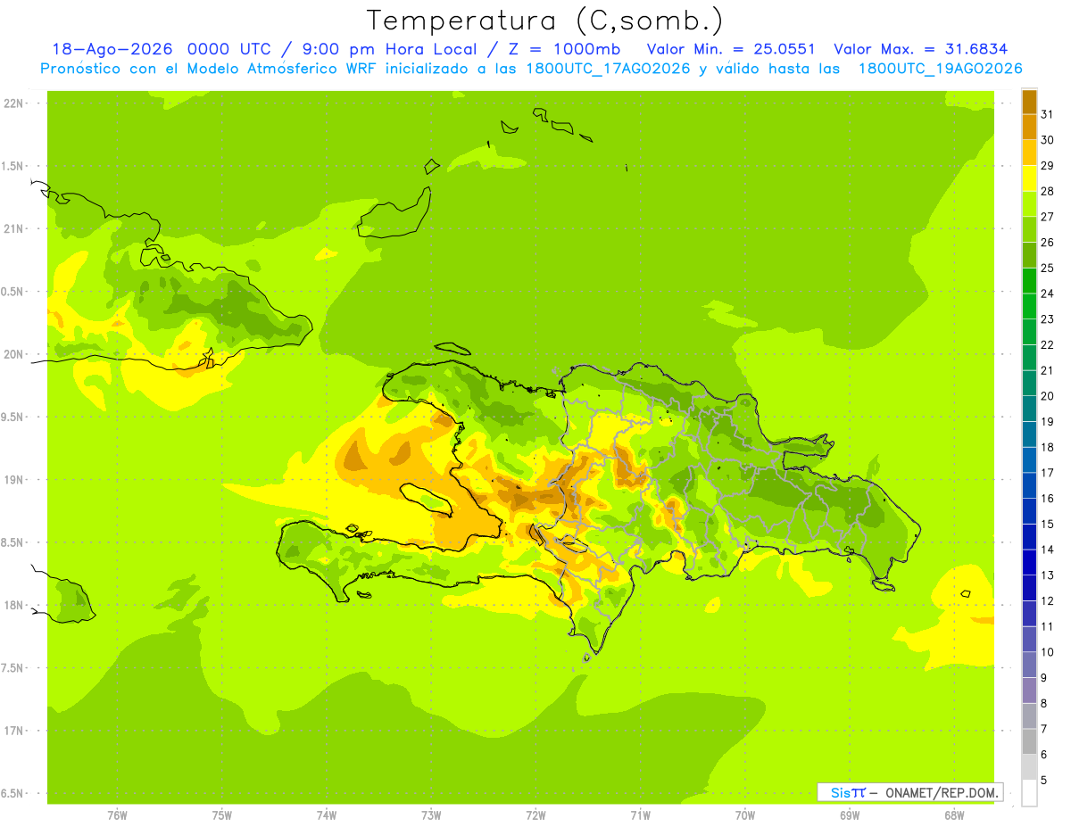Select the "18-Ago-2026 0000 UTC" date text
Screen dimensions: 1071x827
(x=161, y=49)
